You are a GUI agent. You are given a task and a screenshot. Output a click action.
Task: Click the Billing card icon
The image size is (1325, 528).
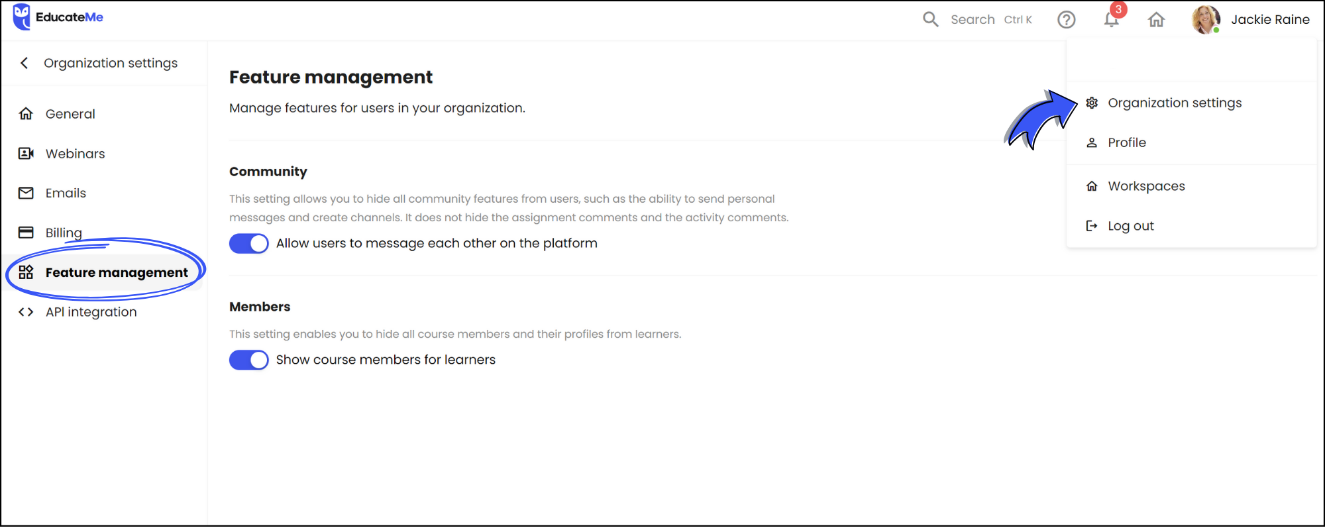(26, 233)
